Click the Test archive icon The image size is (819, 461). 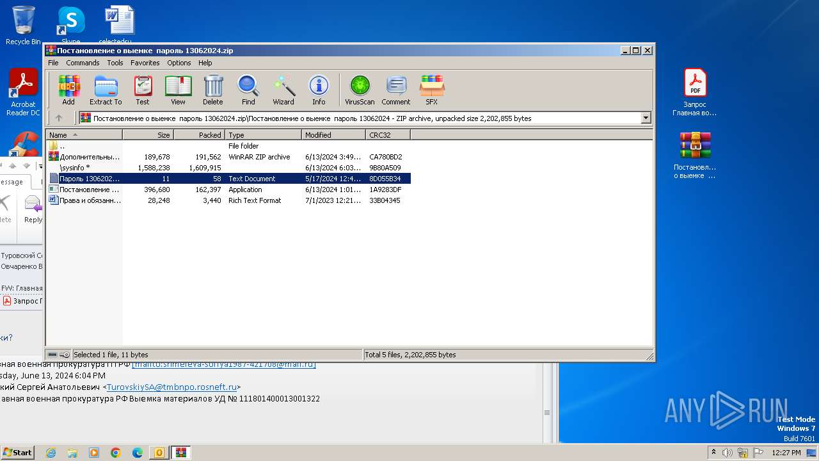(143, 90)
